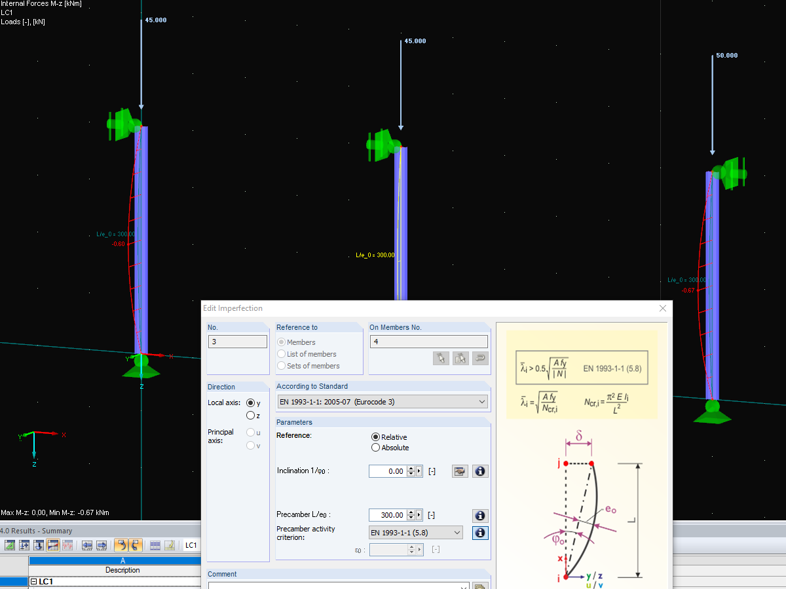Select principal axis u radio button
Image resolution: width=786 pixels, height=589 pixels.
tap(250, 433)
